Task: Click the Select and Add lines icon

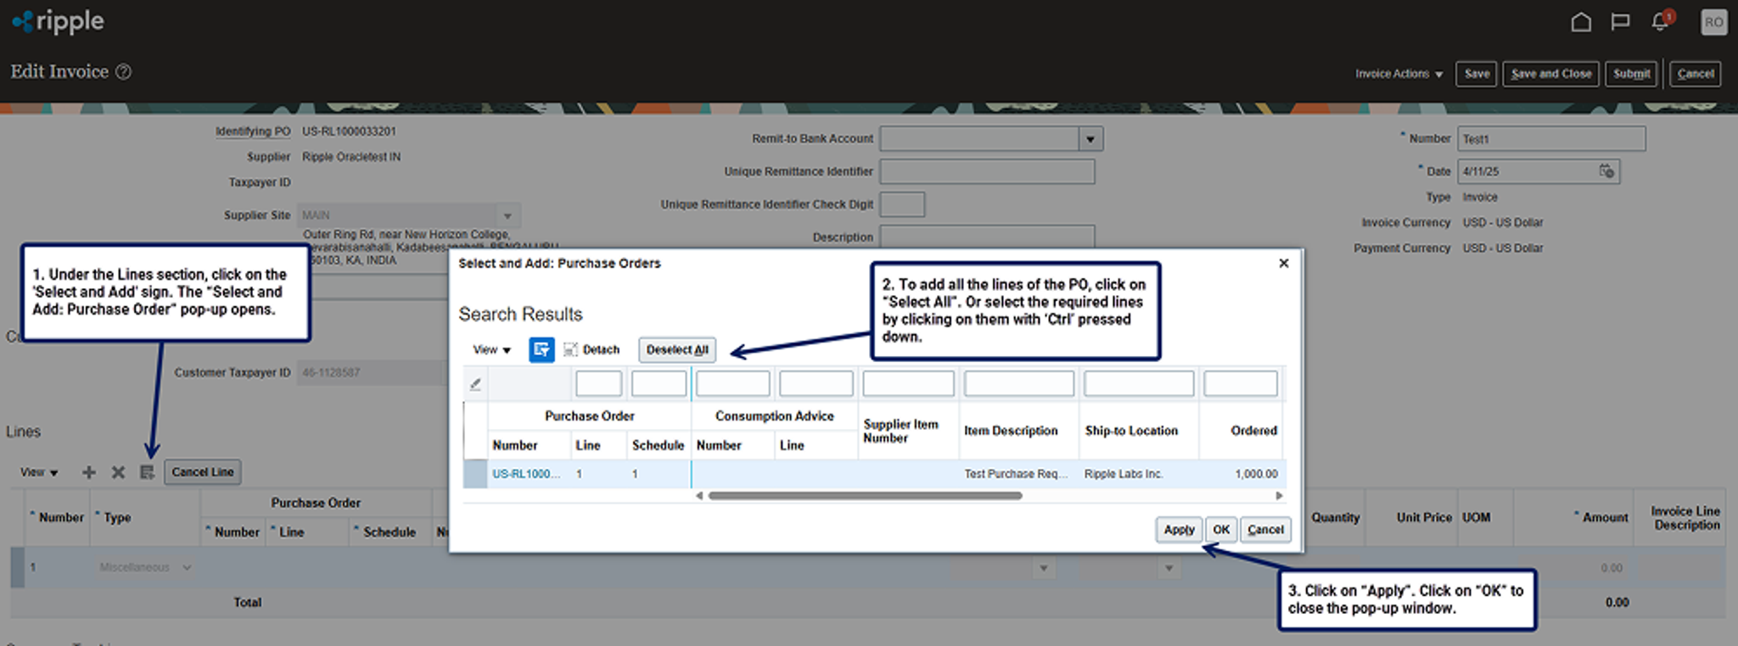Action: [x=147, y=472]
